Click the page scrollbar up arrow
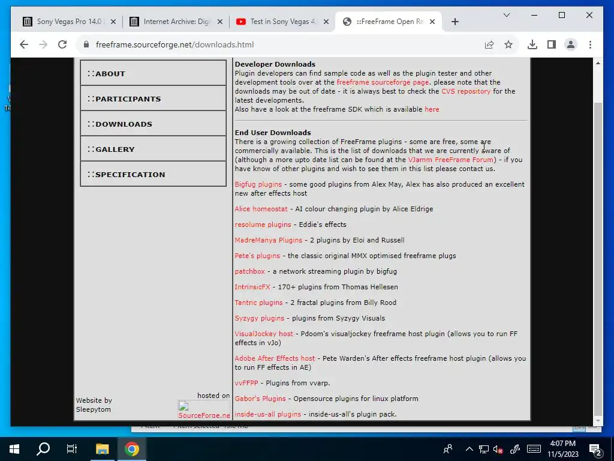Screen dimensions: 614x461 click(598, 63)
